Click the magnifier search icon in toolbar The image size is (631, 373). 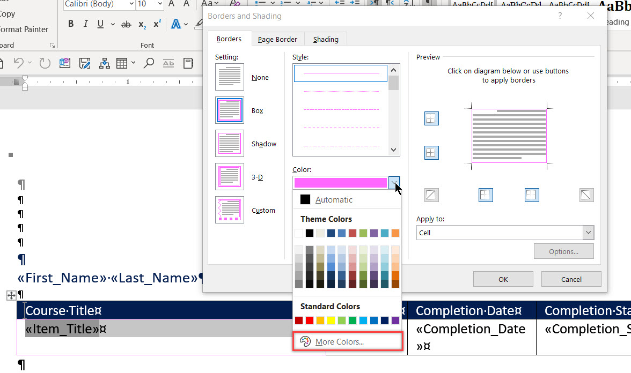pyautogui.click(x=149, y=63)
